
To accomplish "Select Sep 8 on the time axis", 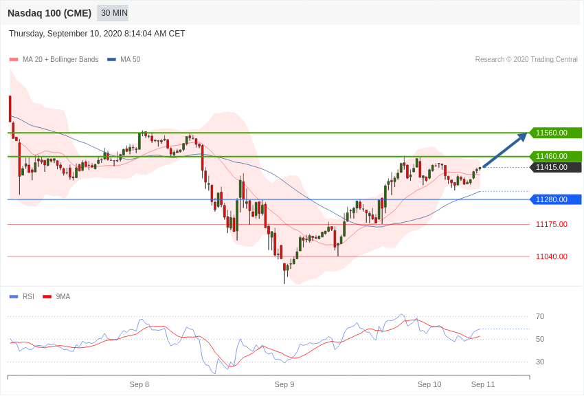I will pos(139,384).
